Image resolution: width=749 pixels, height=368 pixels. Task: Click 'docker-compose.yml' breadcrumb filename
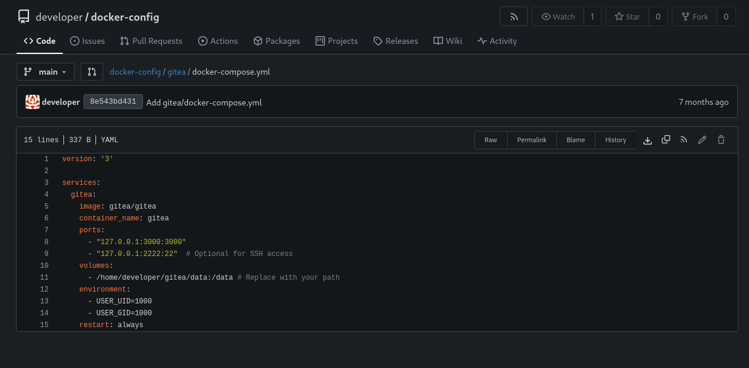(x=231, y=72)
